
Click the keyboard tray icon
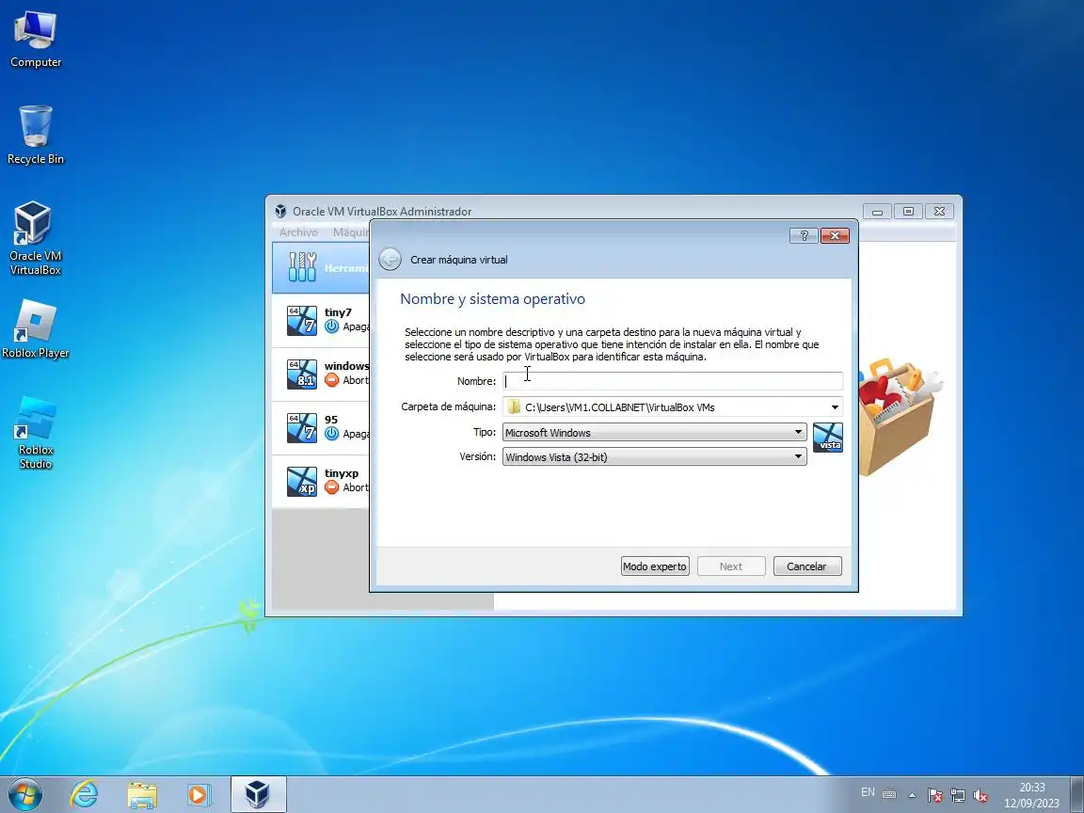(890, 794)
